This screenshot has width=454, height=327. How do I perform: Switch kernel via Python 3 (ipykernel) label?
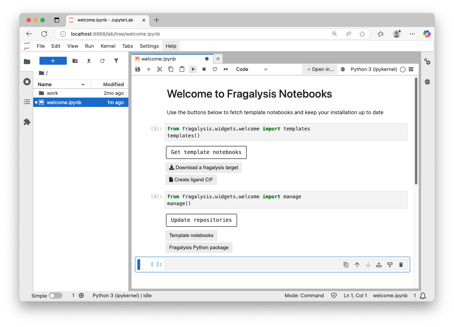click(x=374, y=69)
